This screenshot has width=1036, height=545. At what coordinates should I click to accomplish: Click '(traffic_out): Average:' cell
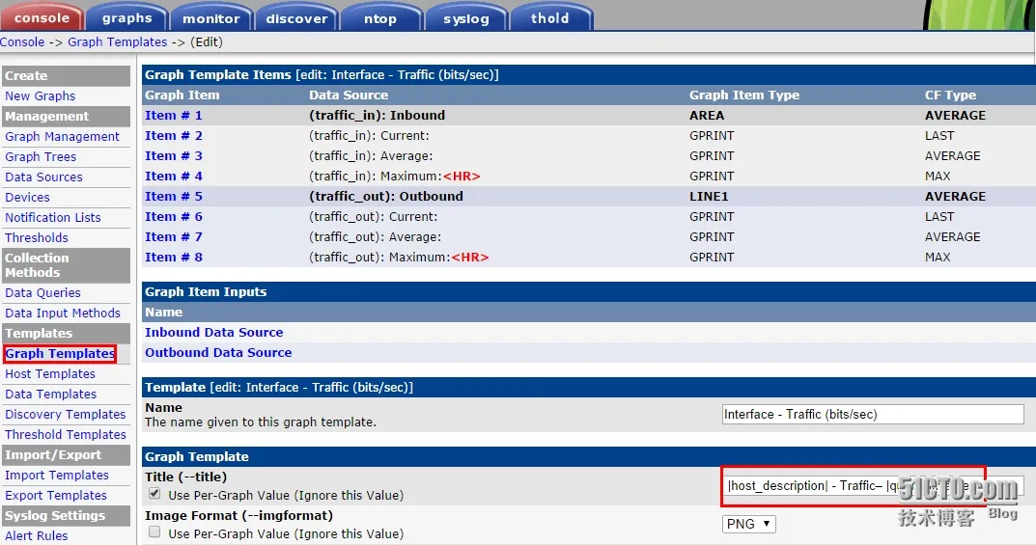coord(376,237)
